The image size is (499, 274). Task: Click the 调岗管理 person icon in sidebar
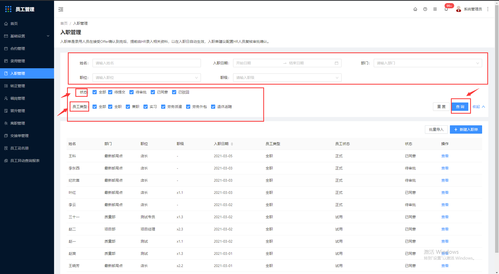(6, 98)
